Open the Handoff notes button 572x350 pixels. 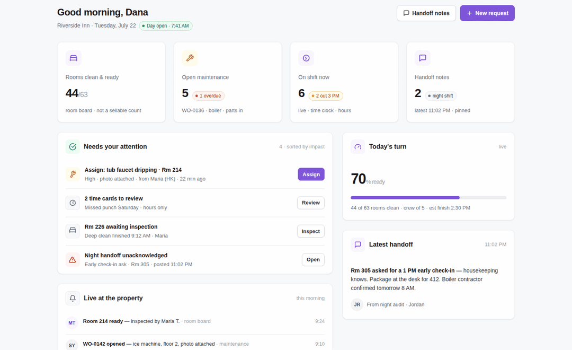(x=426, y=13)
